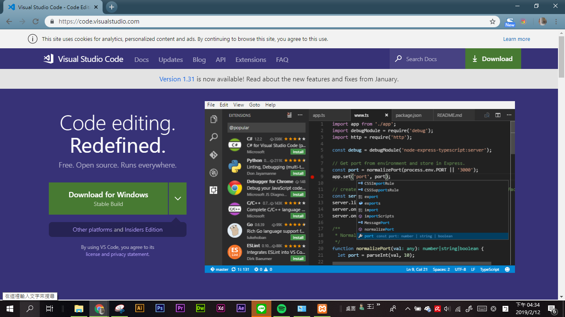Viewport: 565px width, 317px height.
Task: Launch Adobe Dreamweaver from the taskbar
Action: 201,308
